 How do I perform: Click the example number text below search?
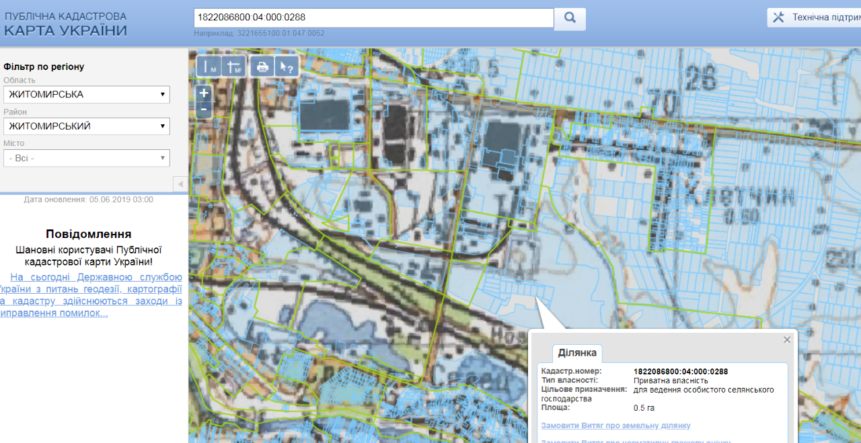coord(259,33)
